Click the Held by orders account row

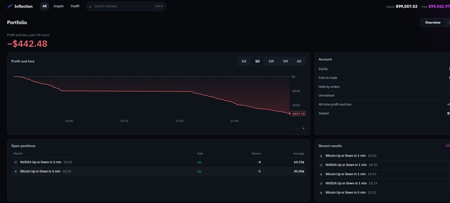[x=384, y=87]
